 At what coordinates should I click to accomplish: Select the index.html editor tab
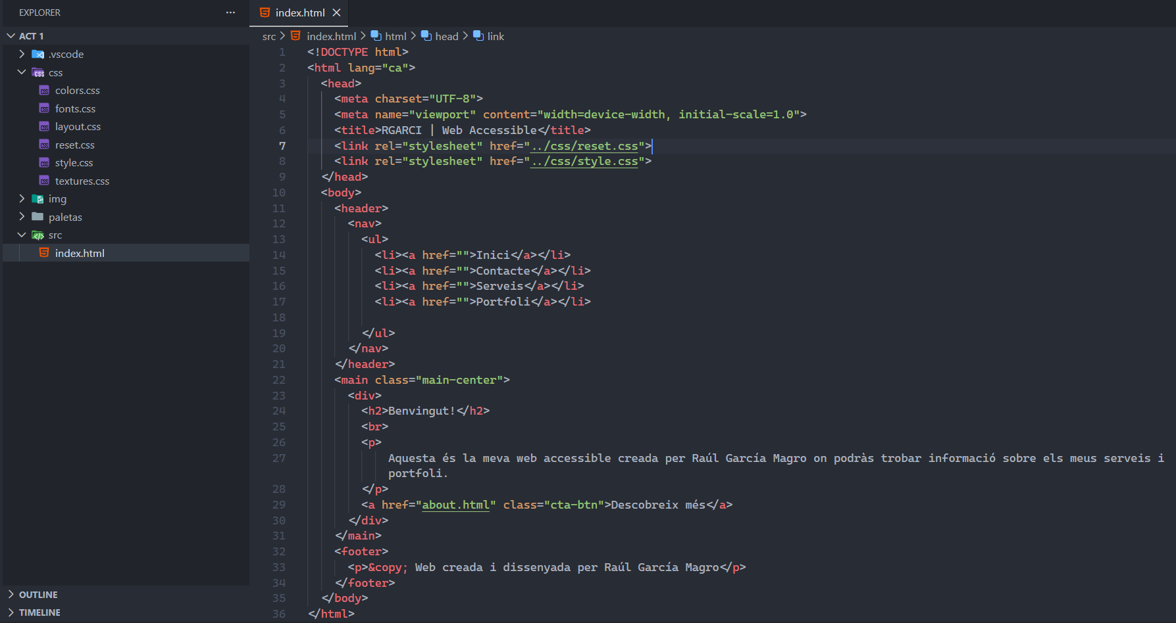tap(299, 12)
